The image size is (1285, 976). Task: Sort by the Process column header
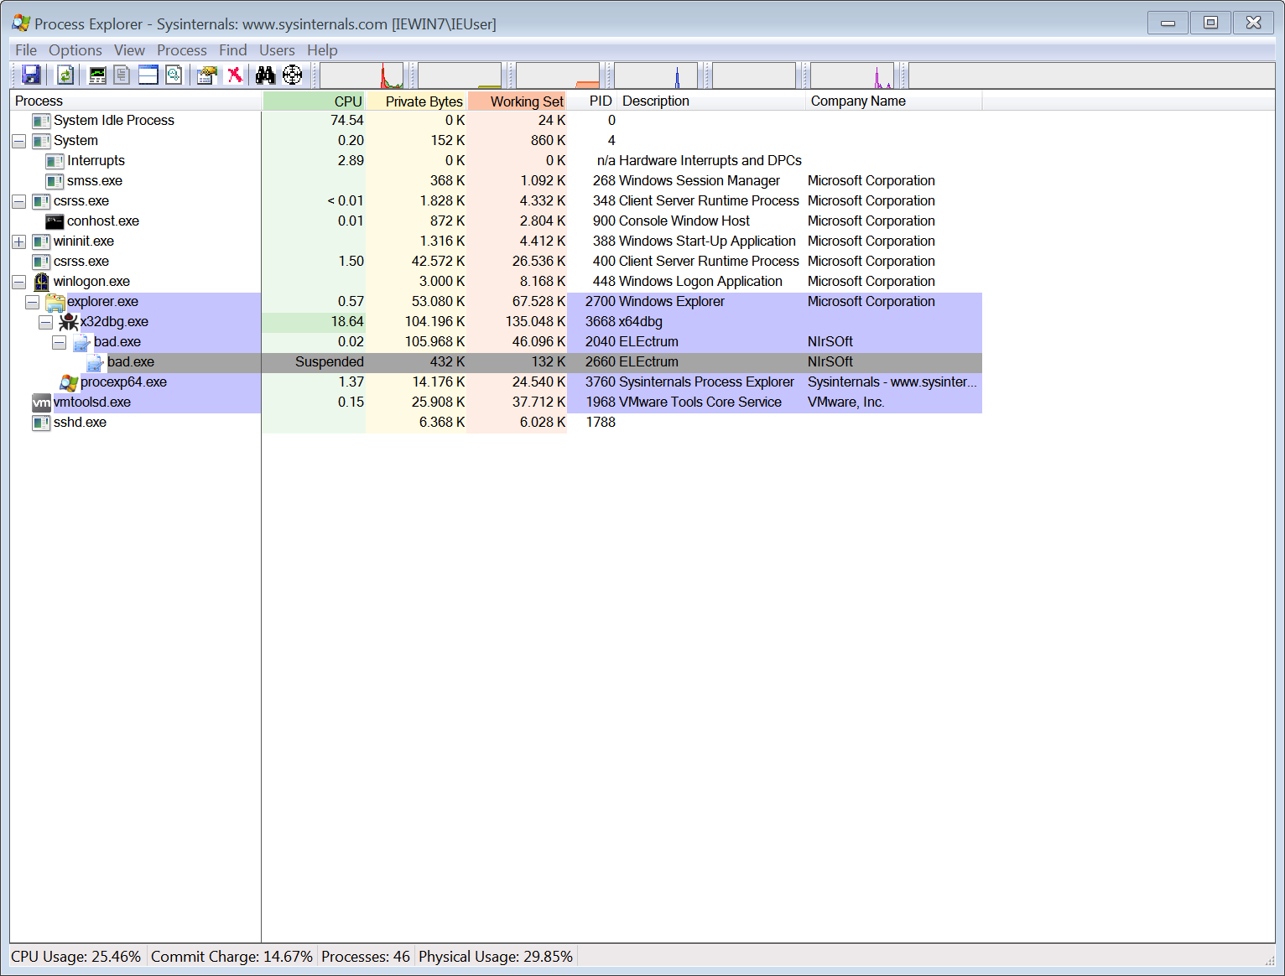click(136, 101)
